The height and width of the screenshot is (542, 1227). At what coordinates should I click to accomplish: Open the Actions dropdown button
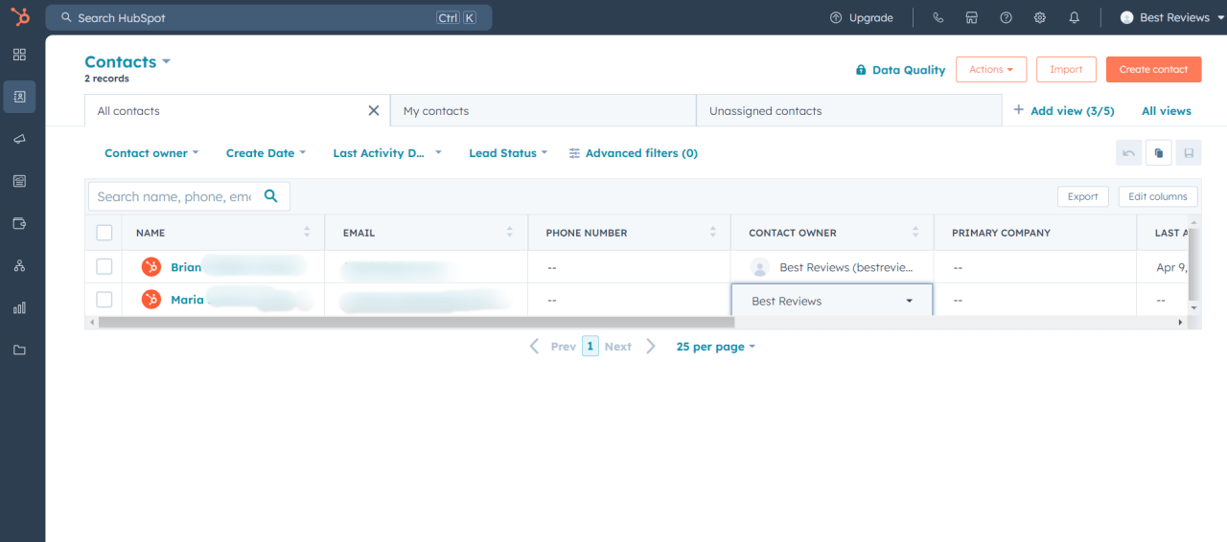click(991, 69)
